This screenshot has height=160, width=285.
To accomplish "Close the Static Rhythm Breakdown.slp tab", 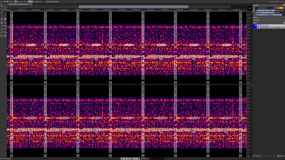I will tap(31, 4).
